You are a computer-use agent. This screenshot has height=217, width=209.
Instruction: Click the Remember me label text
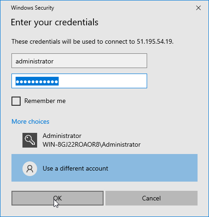point(45,101)
